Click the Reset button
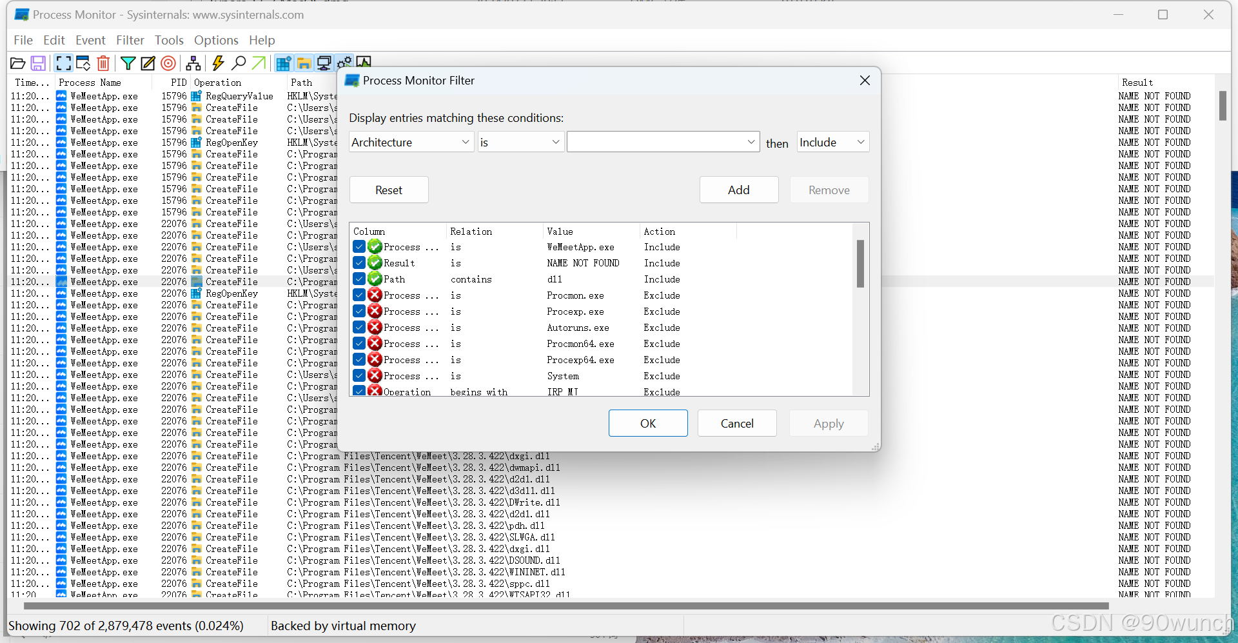Screen dimensions: 1238x643 pyautogui.click(x=389, y=190)
